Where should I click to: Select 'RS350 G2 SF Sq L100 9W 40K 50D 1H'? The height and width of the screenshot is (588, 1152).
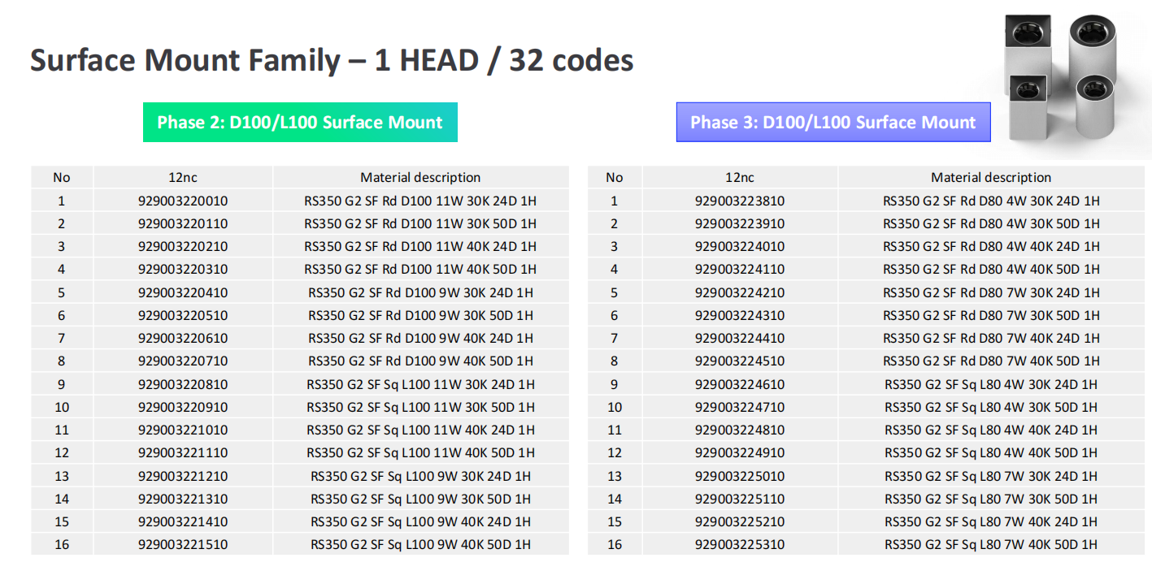coord(420,544)
